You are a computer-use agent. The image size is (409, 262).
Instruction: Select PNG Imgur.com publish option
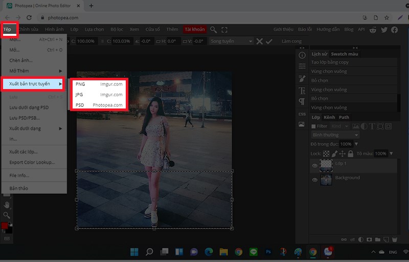coord(99,84)
